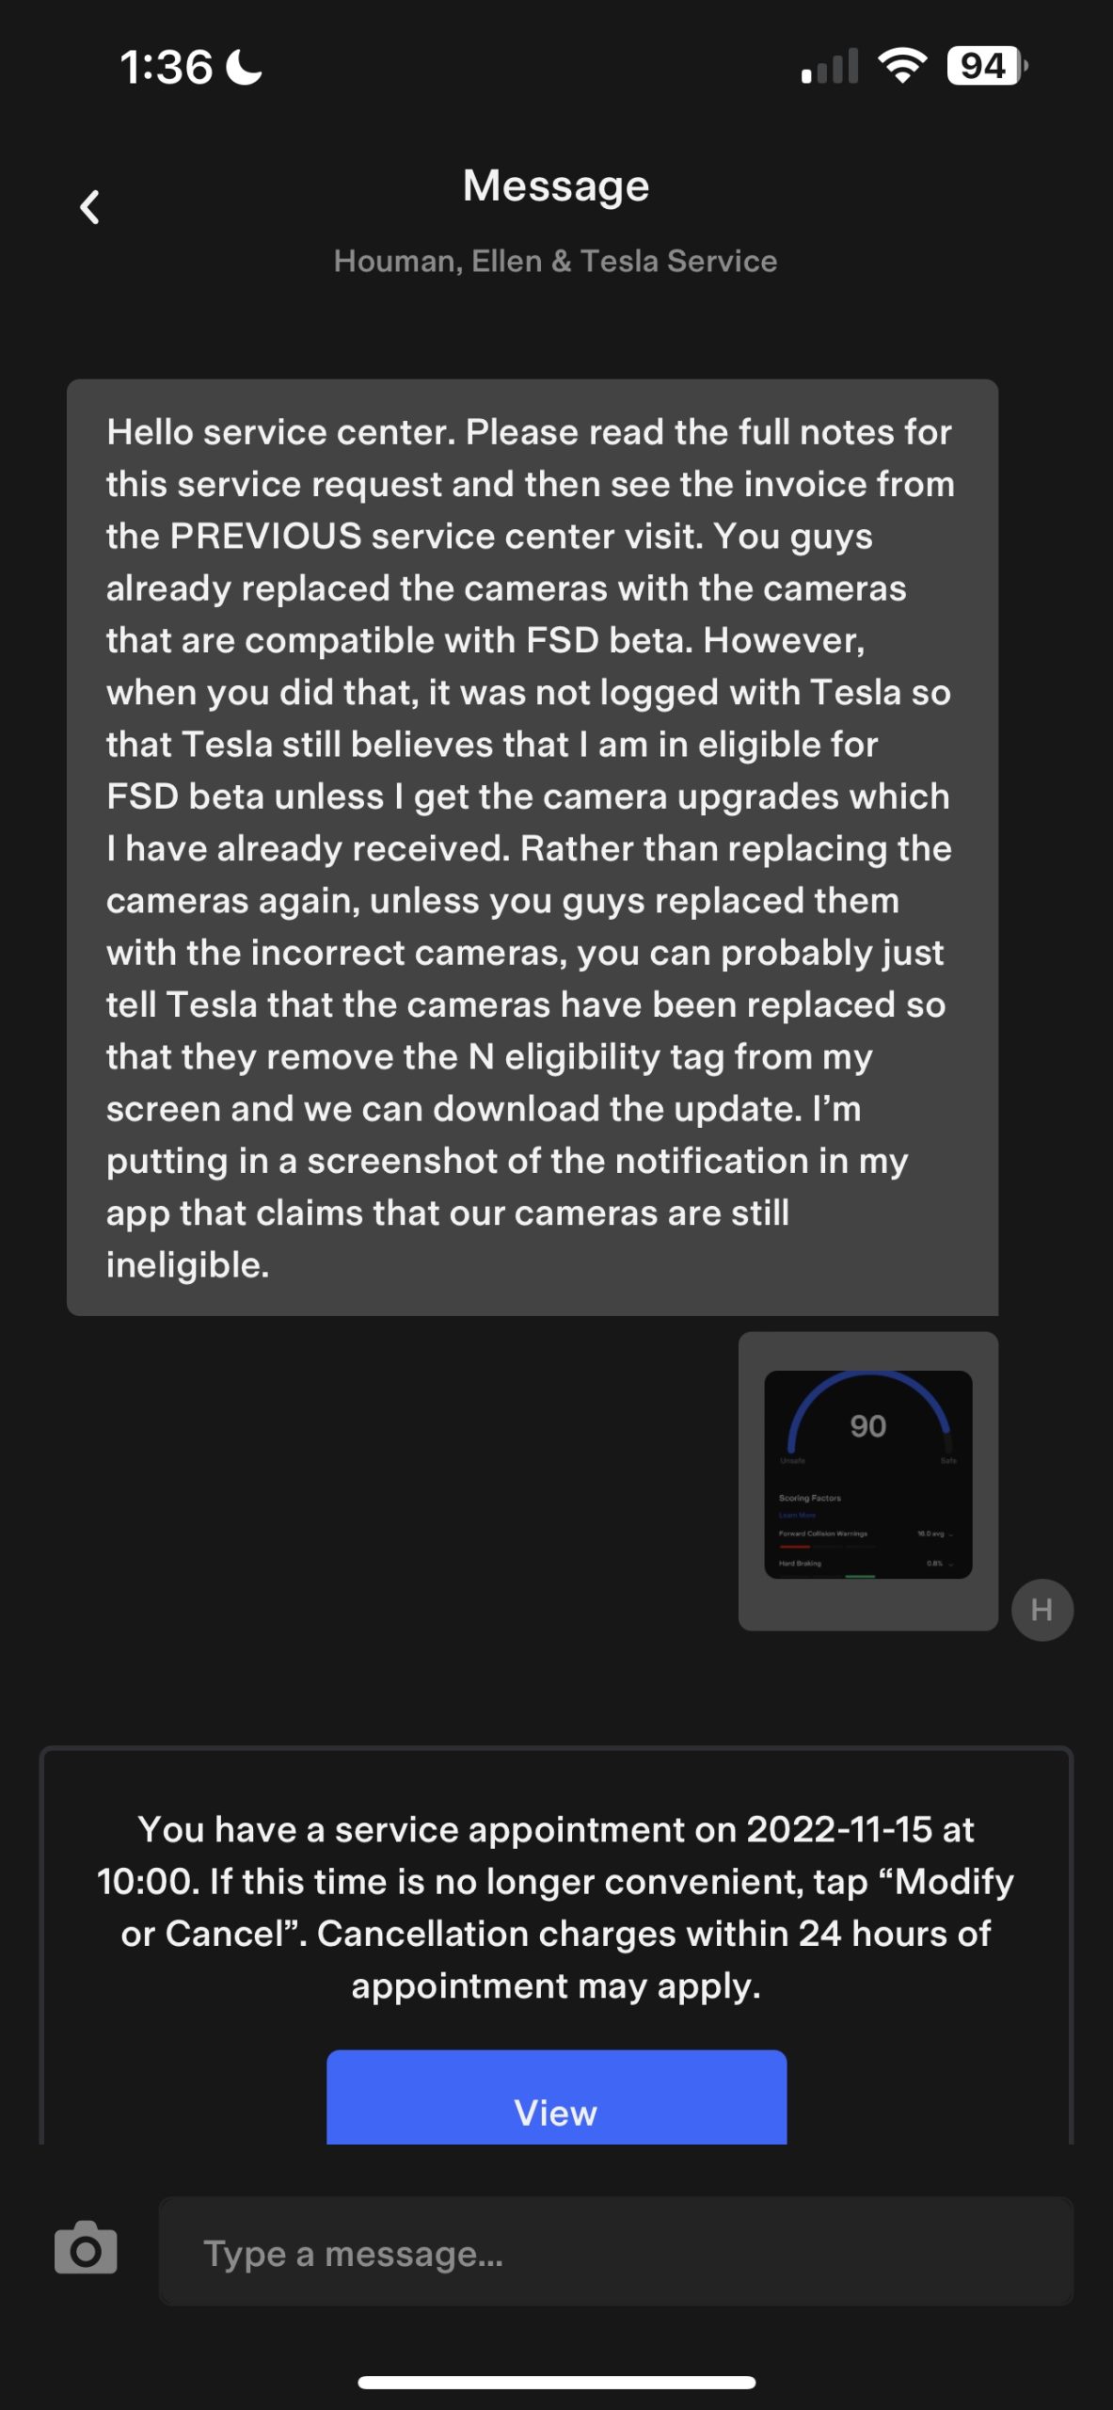1113x2410 pixels.
Task: Tap the blue View button
Action: click(x=556, y=2097)
